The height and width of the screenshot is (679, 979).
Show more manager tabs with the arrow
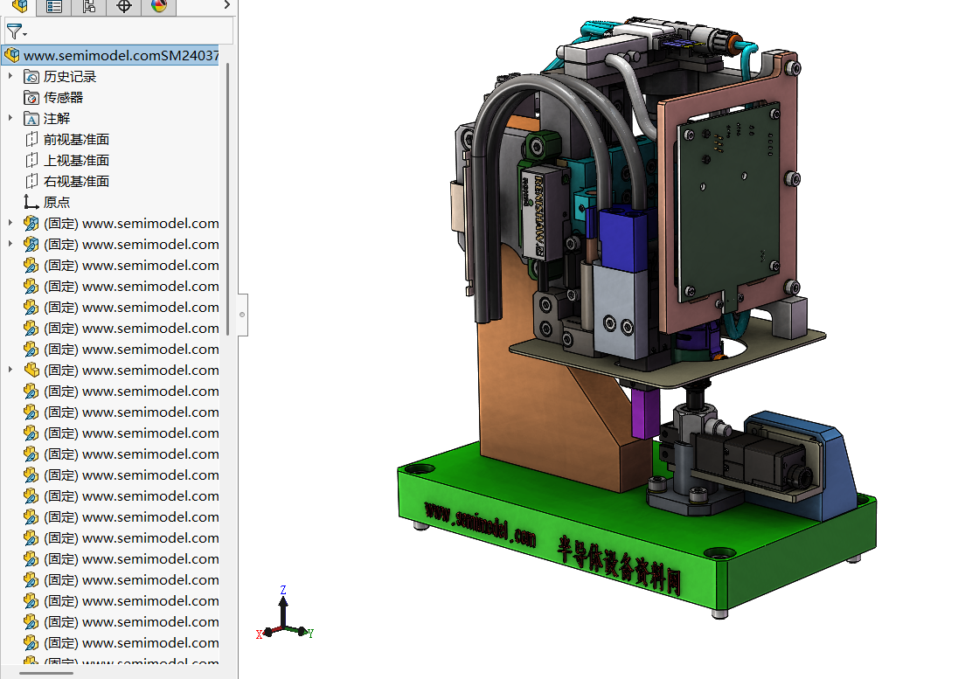click(226, 5)
